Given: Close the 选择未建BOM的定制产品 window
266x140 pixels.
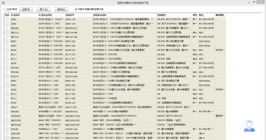Looking at the screenshot, I should (x=261, y=2).
